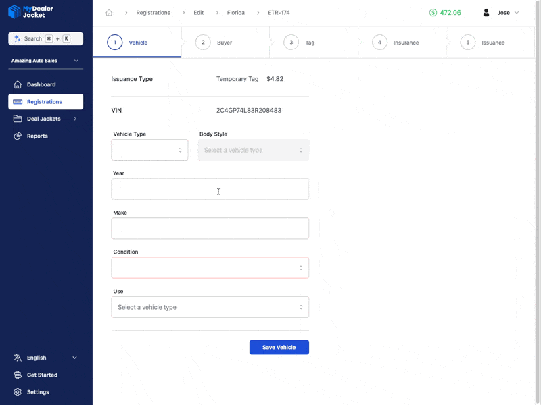Open the Vehicle Type dropdown
The image size is (541, 405).
(149, 149)
